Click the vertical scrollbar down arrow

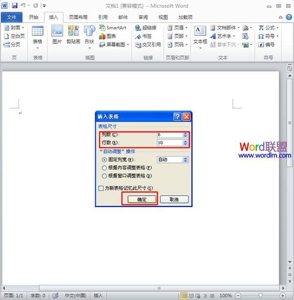[x=290, y=262]
